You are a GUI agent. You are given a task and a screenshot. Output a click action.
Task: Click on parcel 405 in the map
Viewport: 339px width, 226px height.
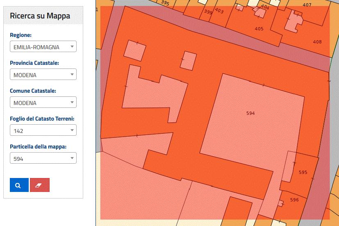point(259,29)
